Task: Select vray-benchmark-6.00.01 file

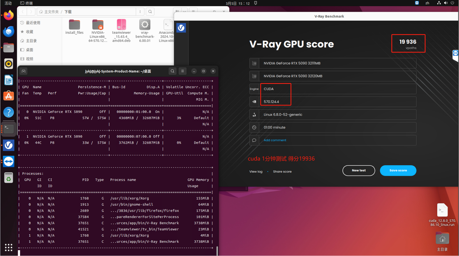Action: coord(145,31)
